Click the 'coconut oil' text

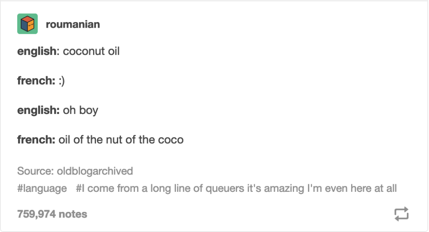click(91, 52)
